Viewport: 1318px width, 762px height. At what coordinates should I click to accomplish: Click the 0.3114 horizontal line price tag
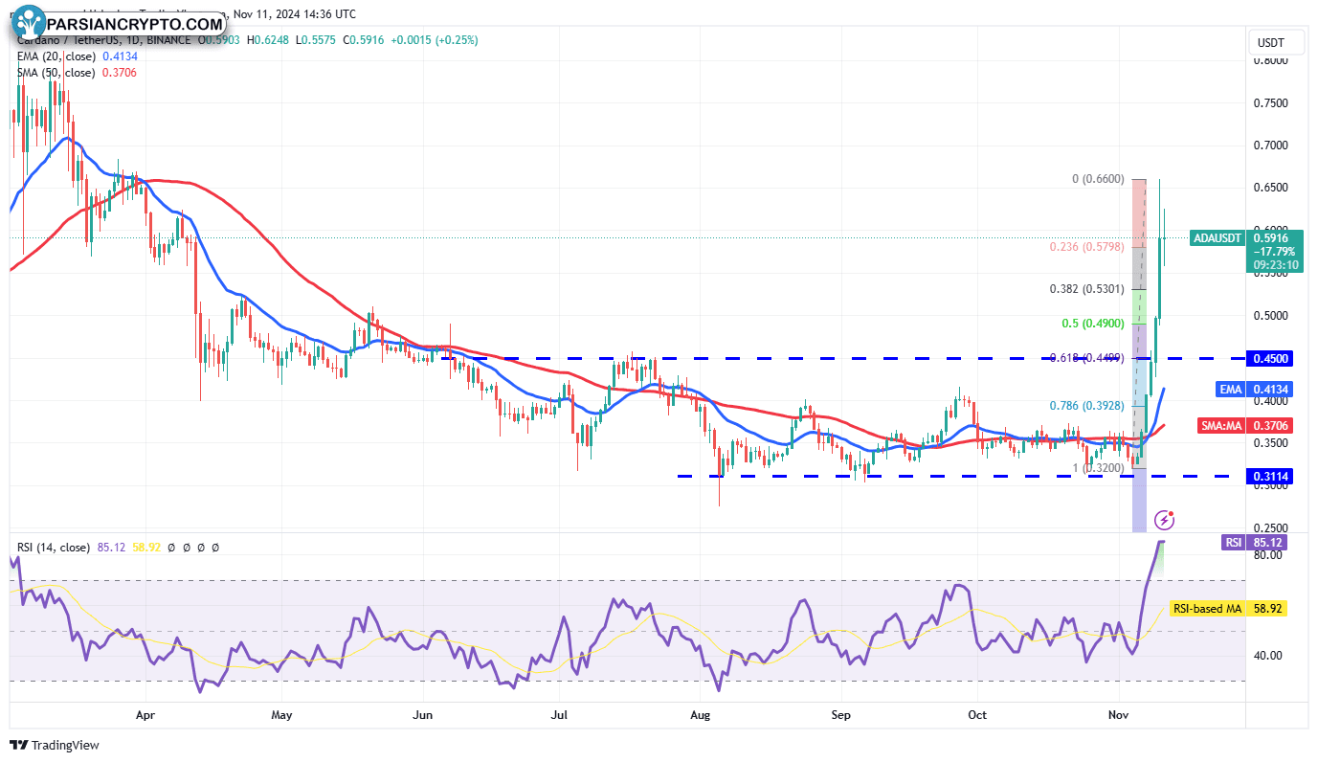click(x=1270, y=476)
